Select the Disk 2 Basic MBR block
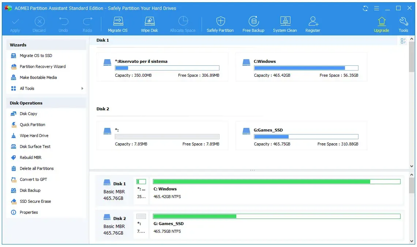Viewport: 417px width, 247px height. (x=114, y=225)
